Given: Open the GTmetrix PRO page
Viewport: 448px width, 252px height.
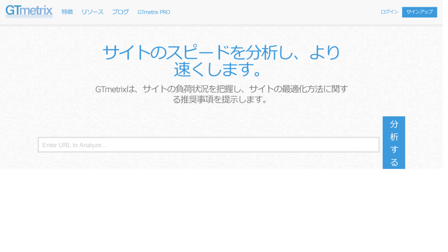Looking at the screenshot, I should 154,12.
